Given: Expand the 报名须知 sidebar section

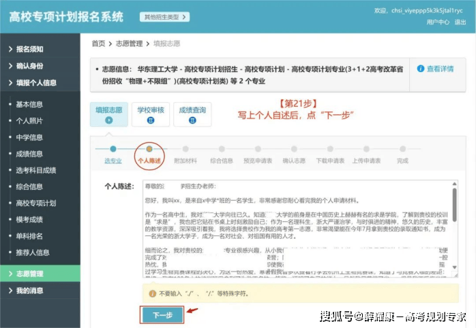Looking at the screenshot, I should click(40, 49).
